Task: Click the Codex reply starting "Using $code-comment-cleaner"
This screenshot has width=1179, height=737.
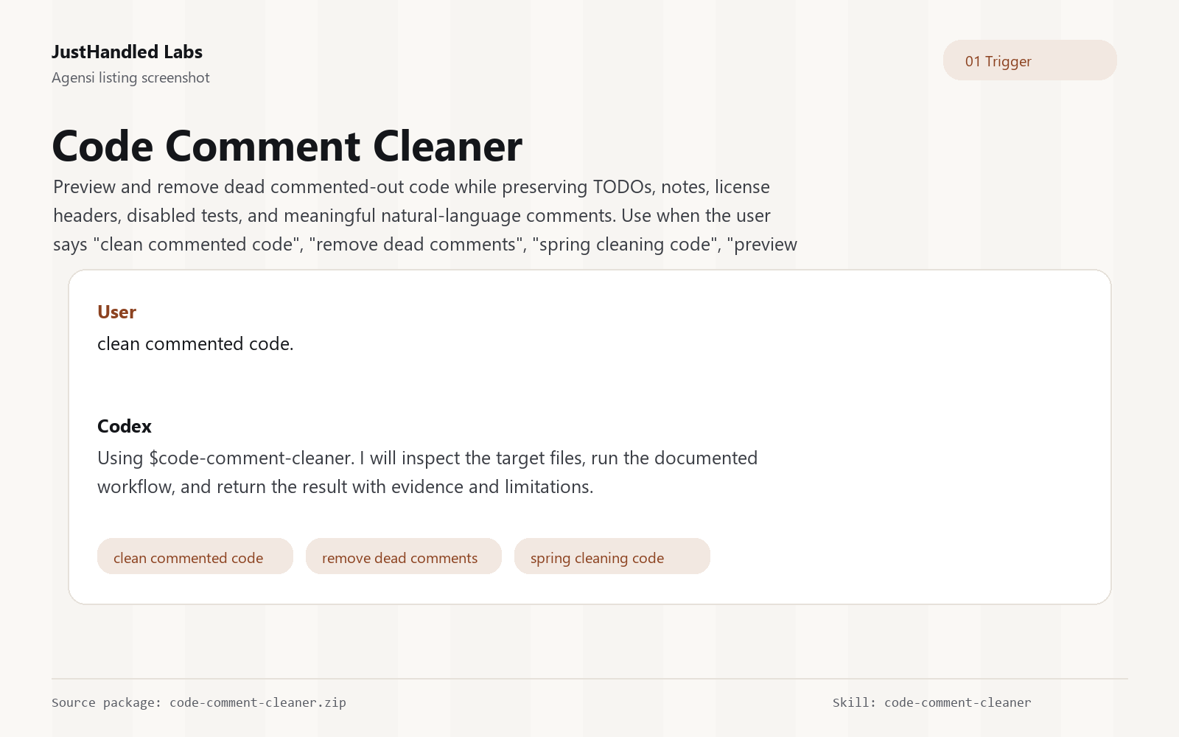Action: [427, 472]
